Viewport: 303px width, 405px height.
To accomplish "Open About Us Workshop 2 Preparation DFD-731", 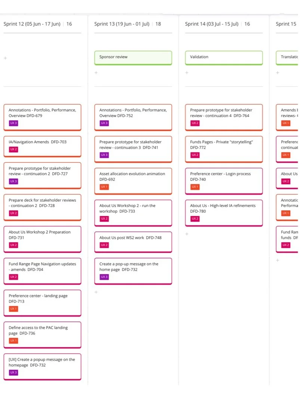I will [42, 239].
